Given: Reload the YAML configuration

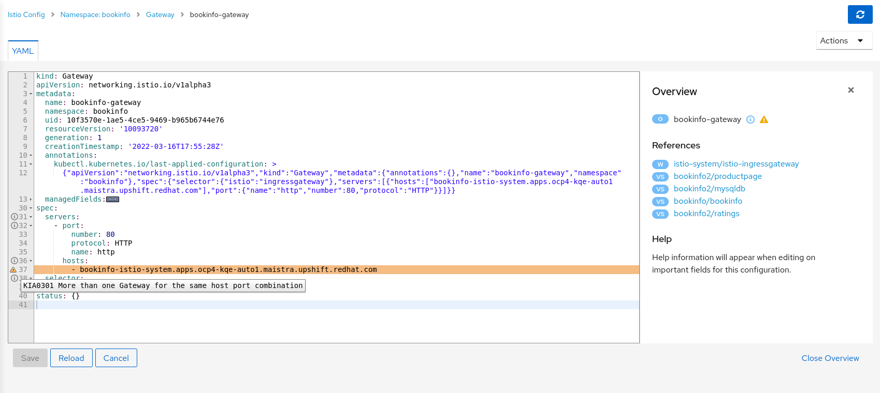Looking at the screenshot, I should [71, 358].
